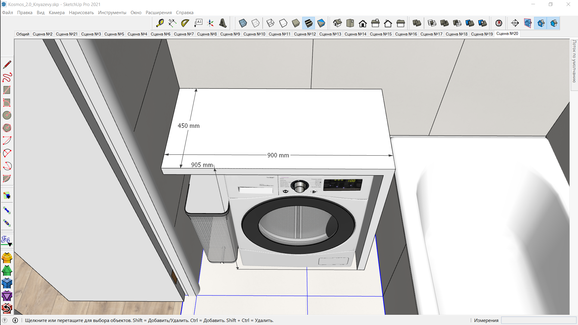The height and width of the screenshot is (325, 578).
Task: Open the Расширения menu
Action: [159, 13]
